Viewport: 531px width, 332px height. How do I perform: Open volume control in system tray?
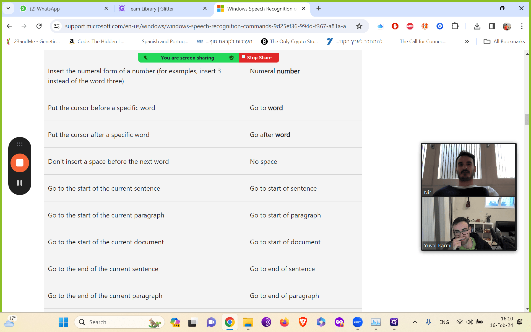pyautogui.click(x=470, y=322)
